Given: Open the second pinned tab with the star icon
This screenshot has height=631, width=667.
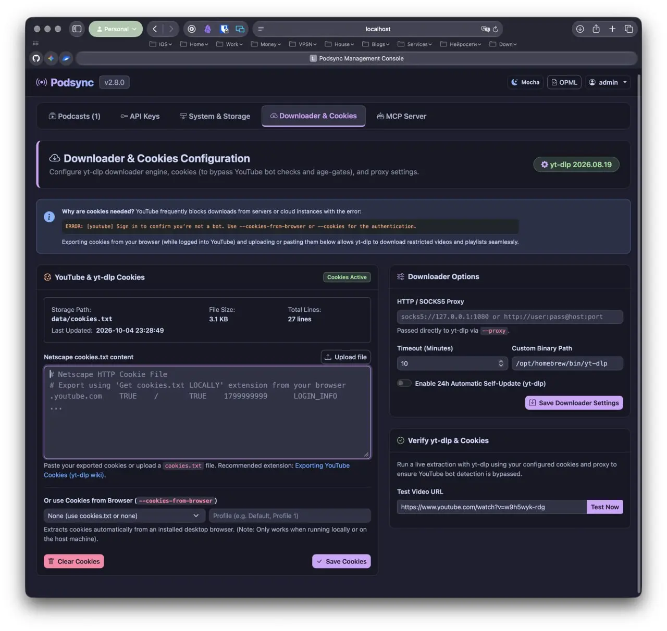Looking at the screenshot, I should click(x=51, y=58).
